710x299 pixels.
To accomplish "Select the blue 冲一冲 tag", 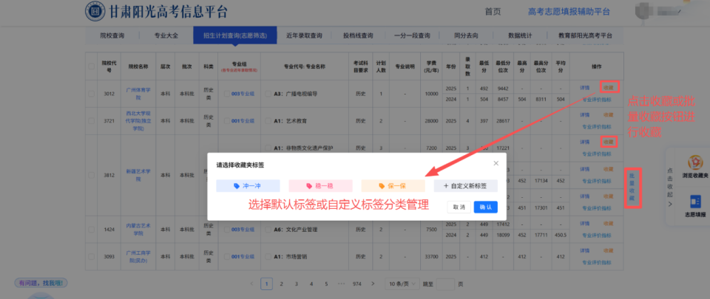I will click(248, 185).
